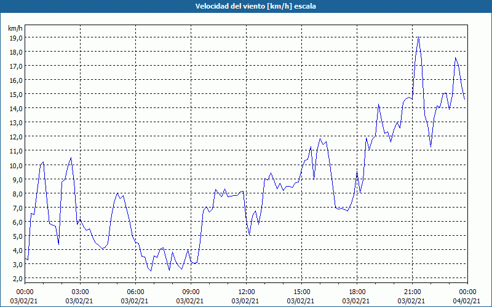Pick the '13,0' y-axis label

click(x=16, y=122)
